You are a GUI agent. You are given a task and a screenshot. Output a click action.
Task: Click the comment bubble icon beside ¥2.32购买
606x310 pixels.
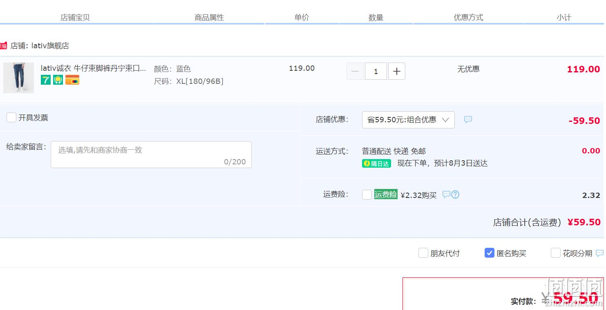(446, 194)
